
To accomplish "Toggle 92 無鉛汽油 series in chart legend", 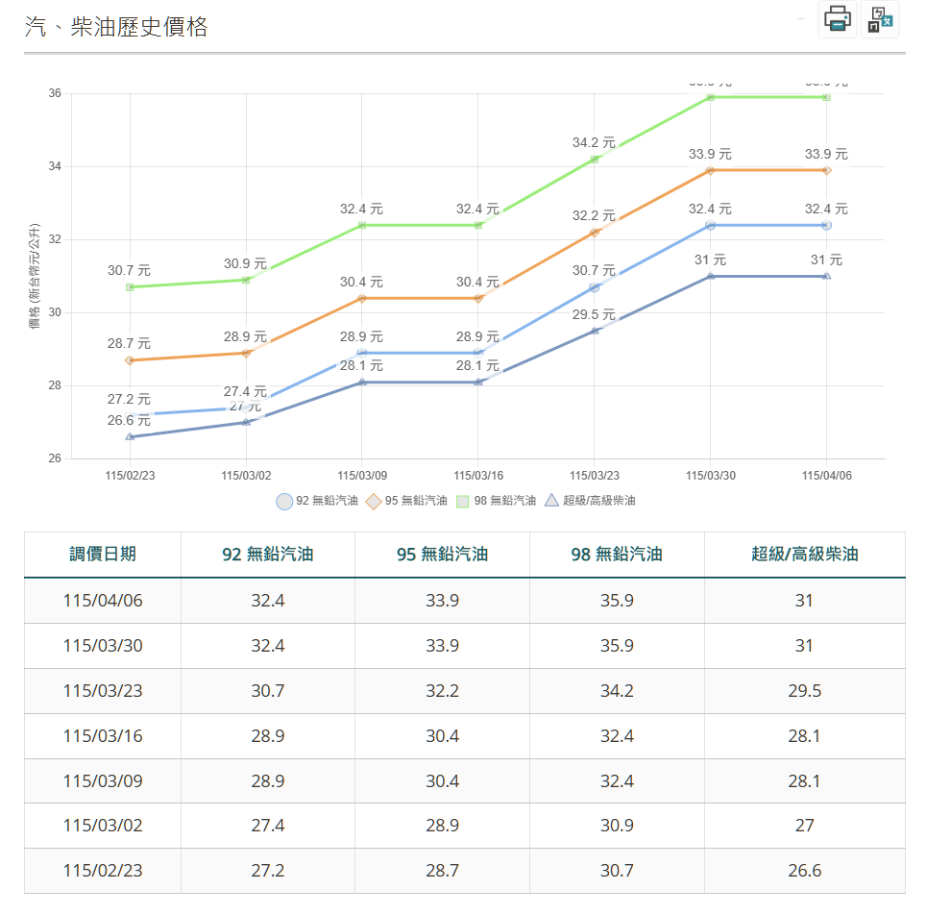I will [317, 501].
